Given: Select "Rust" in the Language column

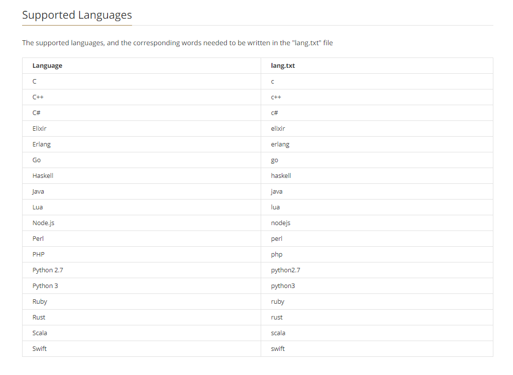Looking at the screenshot, I should click(x=39, y=317).
